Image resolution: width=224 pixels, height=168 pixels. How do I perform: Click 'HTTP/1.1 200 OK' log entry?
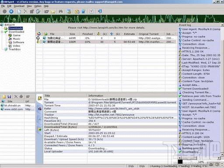click(x=193, y=52)
